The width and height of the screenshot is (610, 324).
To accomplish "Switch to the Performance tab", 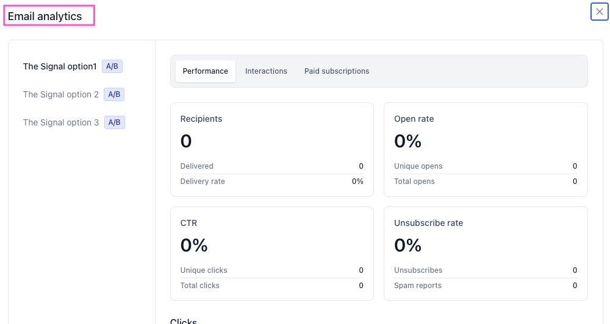I will 205,71.
